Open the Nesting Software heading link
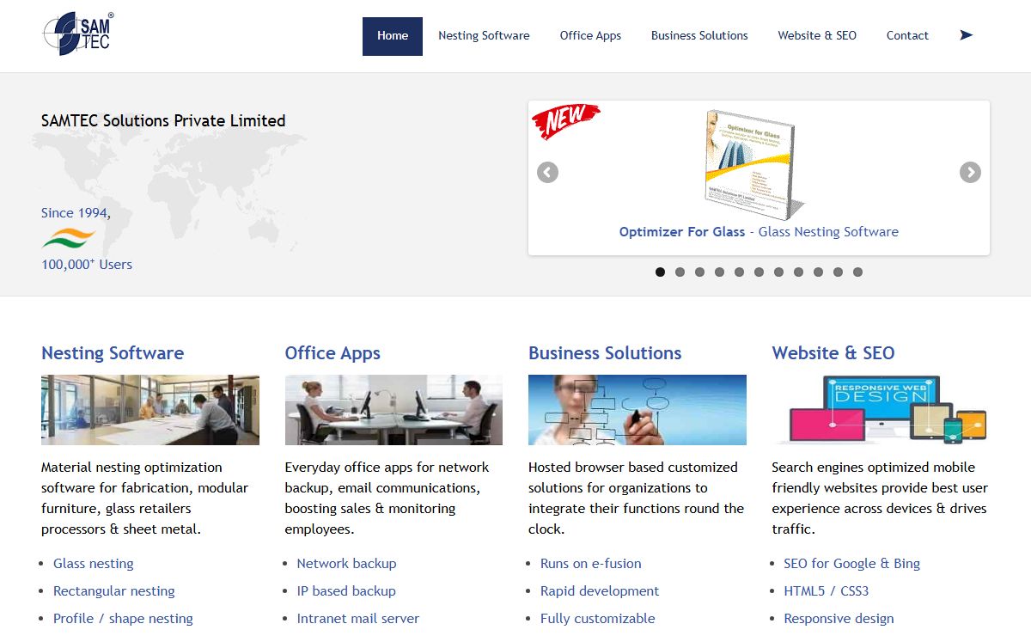Viewport: 1031px width, 636px height. (x=113, y=353)
